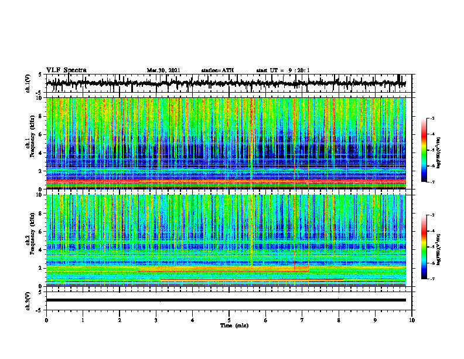The height and width of the screenshot is (359, 464).
Task: Click the "VLF Spectra" plot title
Action: click(66, 70)
